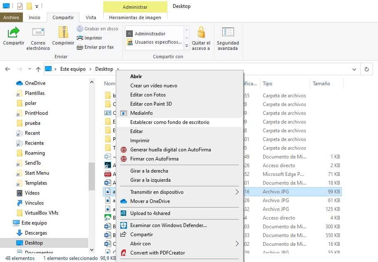Click Este equipo breadcrumb

tap(73, 69)
